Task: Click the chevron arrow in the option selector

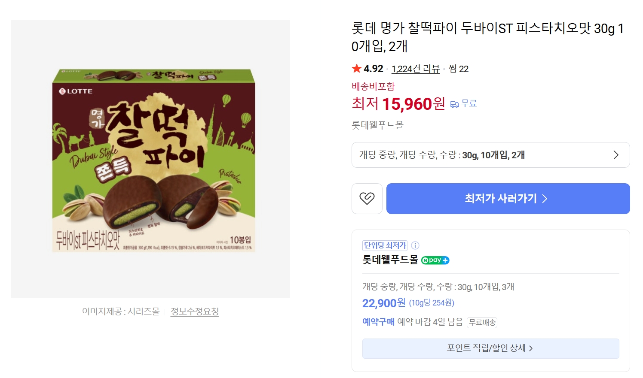Action: [615, 155]
